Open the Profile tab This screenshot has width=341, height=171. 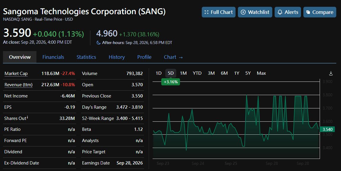coord(144,57)
